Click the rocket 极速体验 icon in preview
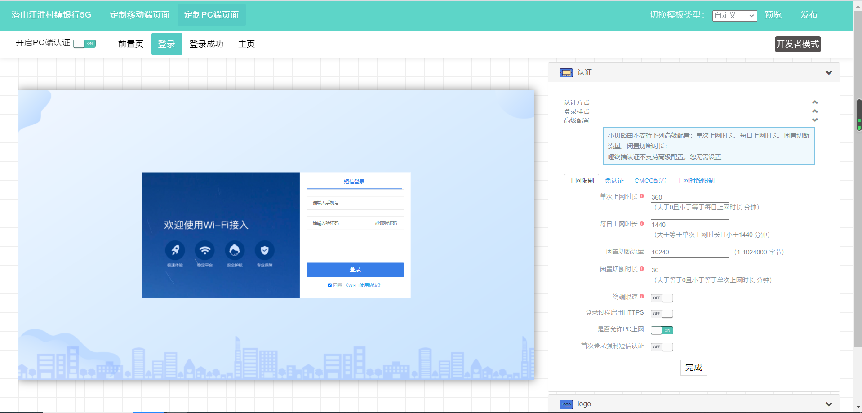862x413 pixels. click(x=175, y=250)
